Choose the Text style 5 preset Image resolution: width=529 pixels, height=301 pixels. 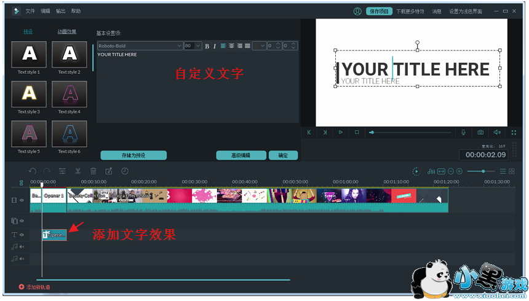(29, 134)
